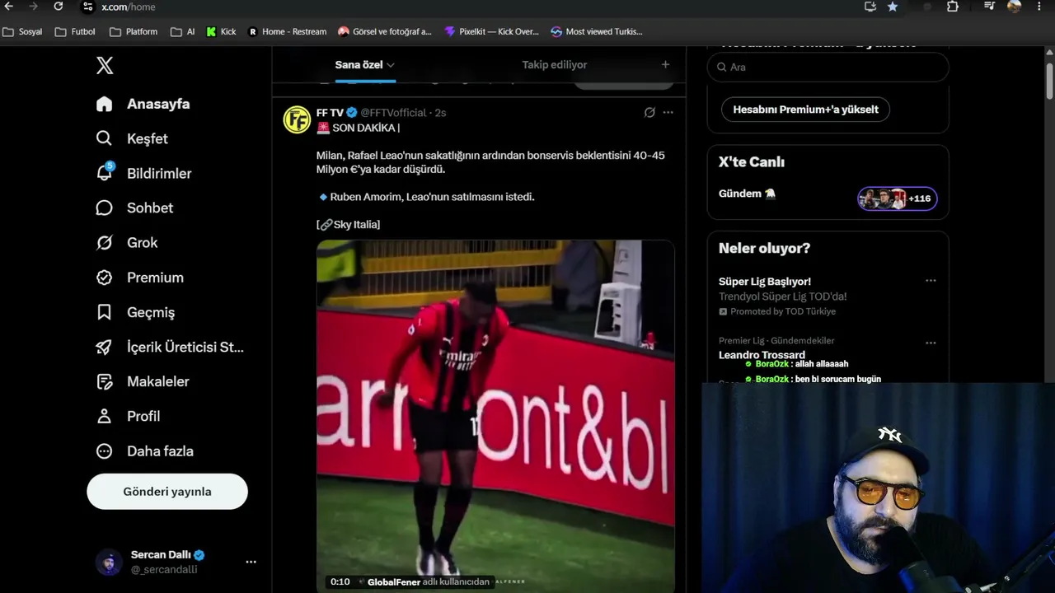This screenshot has height=593, width=1055.
Task: Play the Rafael Leao video
Action: [495, 416]
